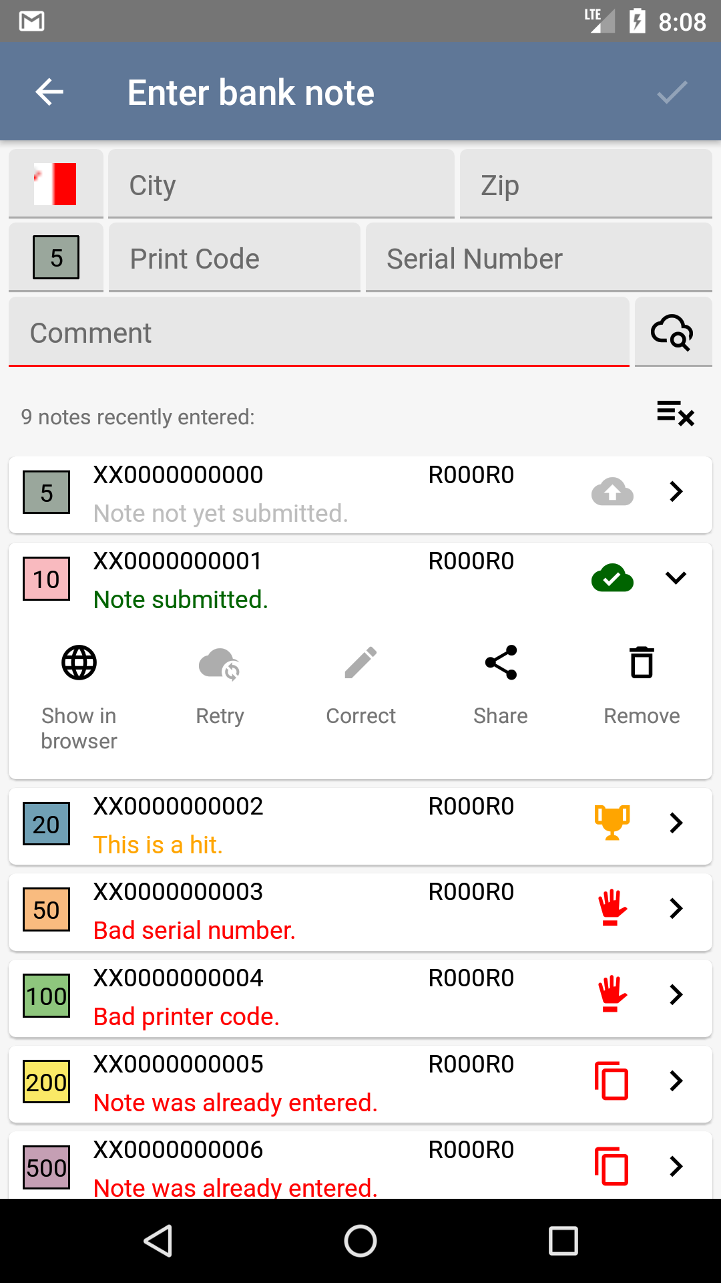
Task: Focus the Serial Number field
Action: tap(539, 257)
